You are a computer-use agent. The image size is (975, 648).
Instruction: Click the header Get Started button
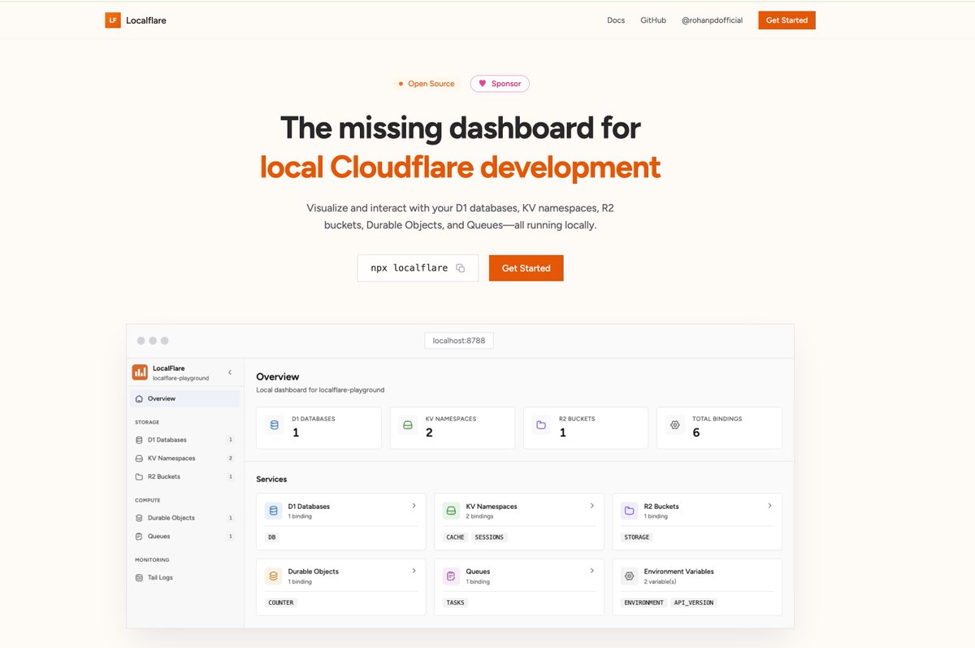[x=786, y=20]
